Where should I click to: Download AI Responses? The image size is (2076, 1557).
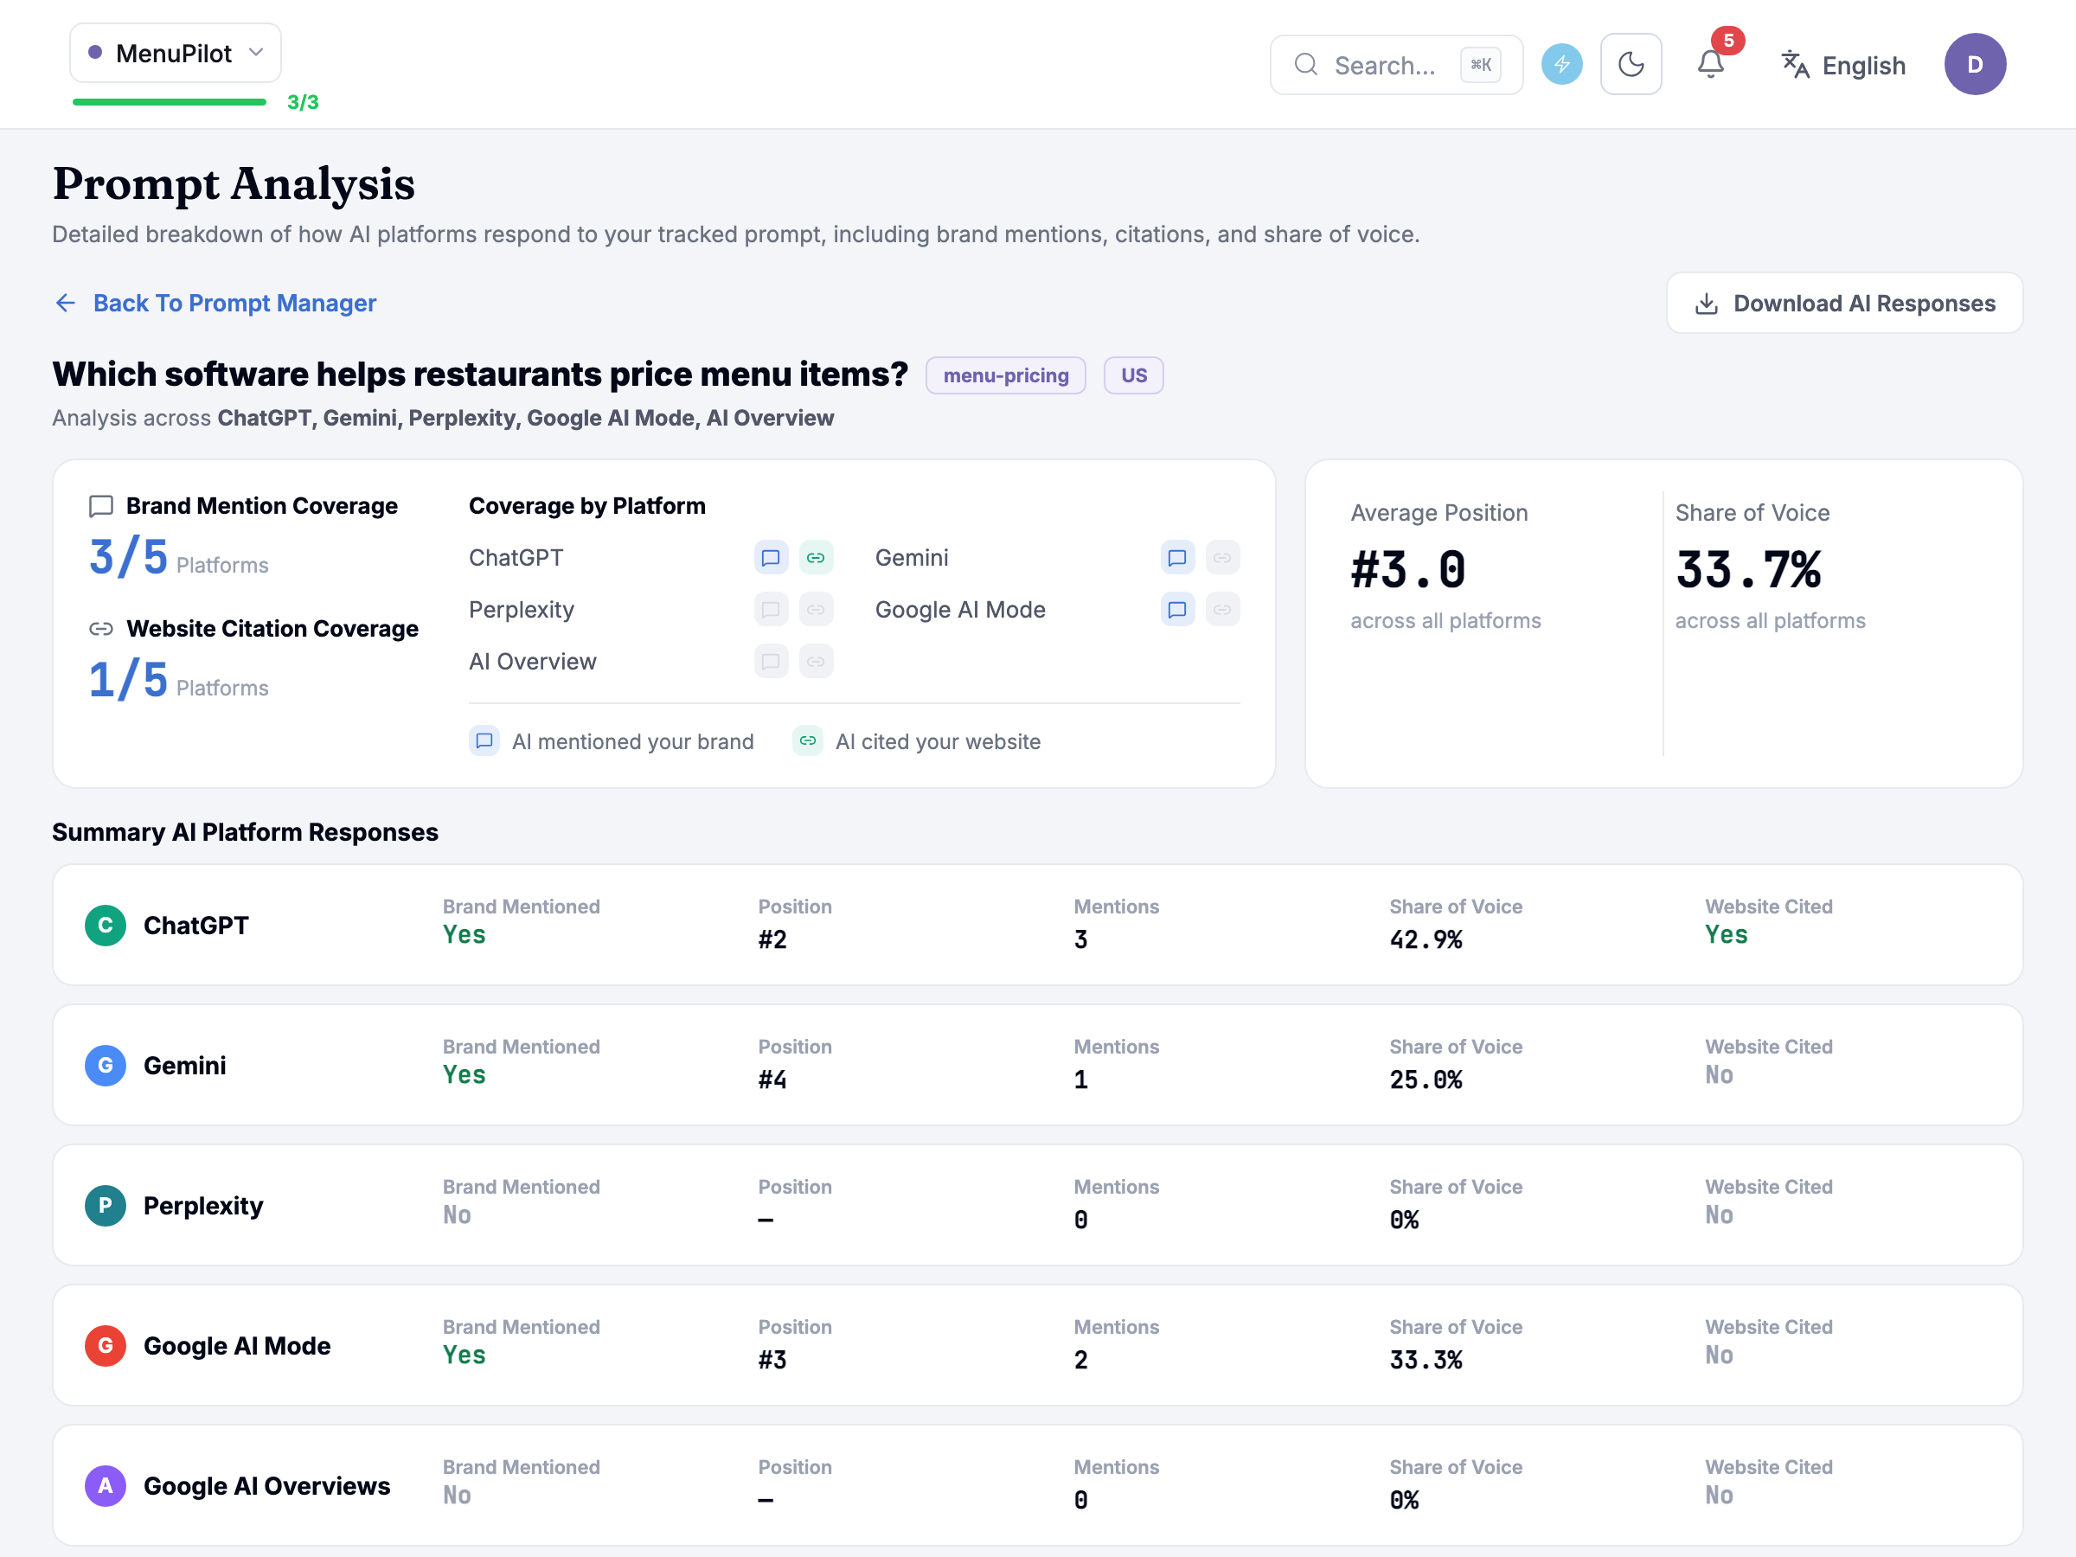click(x=1844, y=303)
